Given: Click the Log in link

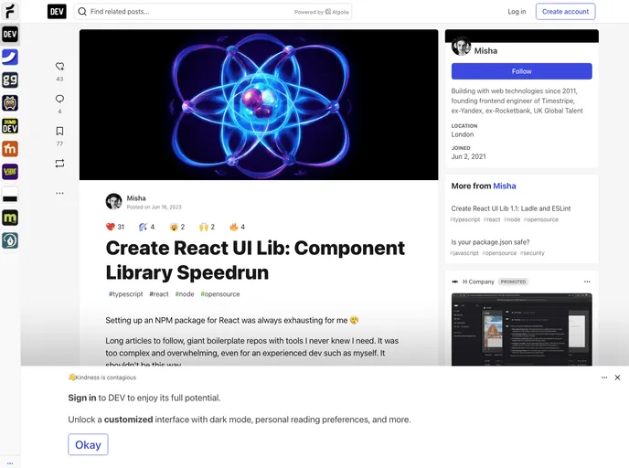Looking at the screenshot, I should 517,12.
